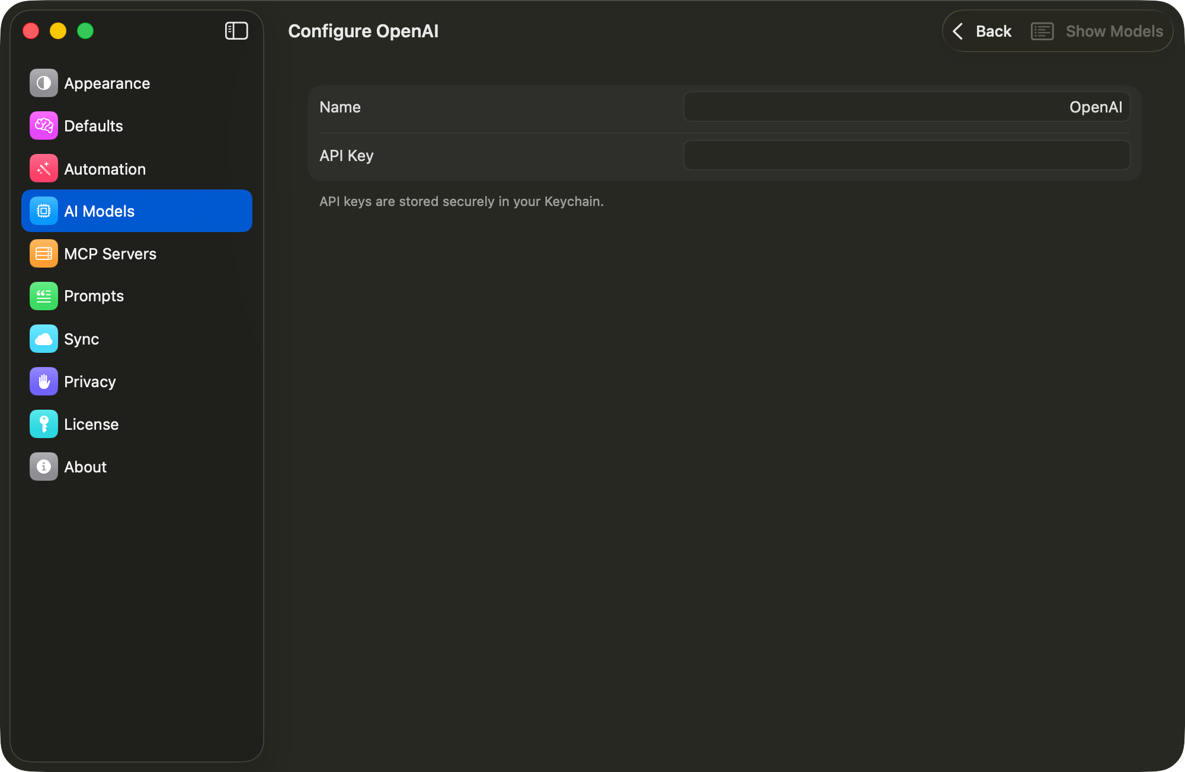The image size is (1185, 772).
Task: Open the License section
Action: pos(137,424)
